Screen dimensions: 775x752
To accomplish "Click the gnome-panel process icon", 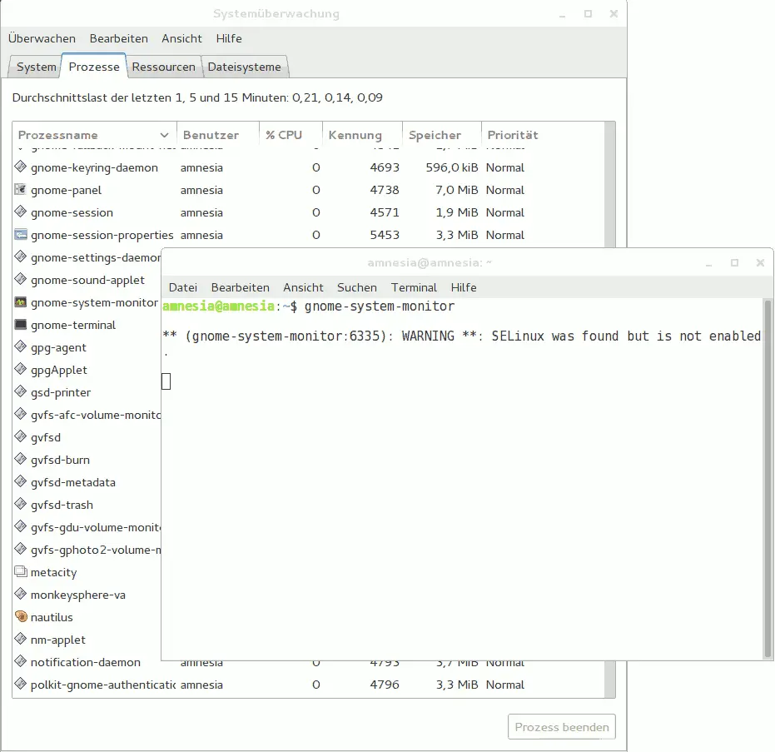I will [x=20, y=190].
